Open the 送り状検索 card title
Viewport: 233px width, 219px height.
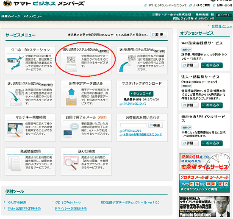[x=86, y=151]
